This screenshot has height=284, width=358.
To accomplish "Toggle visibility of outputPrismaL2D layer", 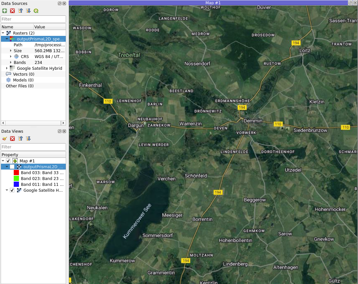I will tap(12, 167).
